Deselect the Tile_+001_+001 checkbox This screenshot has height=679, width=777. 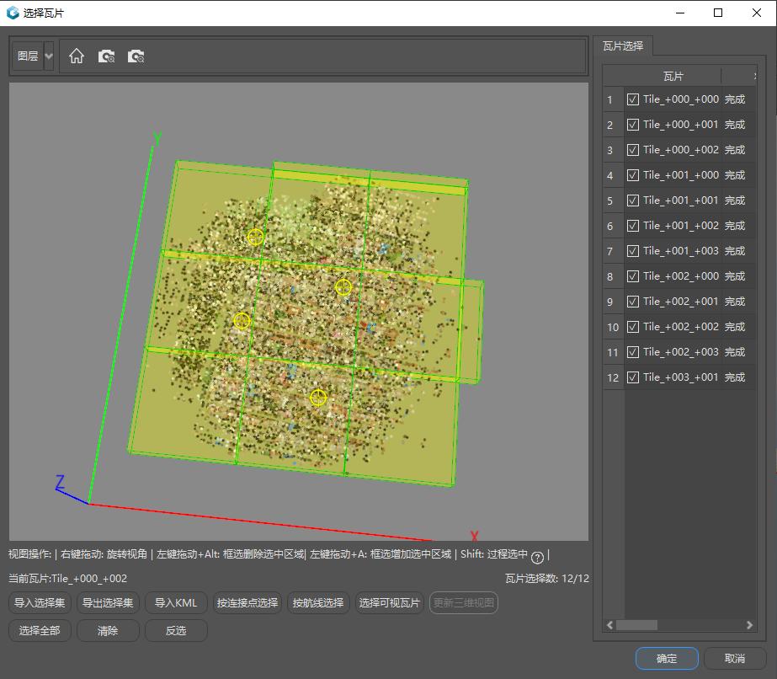tap(633, 200)
